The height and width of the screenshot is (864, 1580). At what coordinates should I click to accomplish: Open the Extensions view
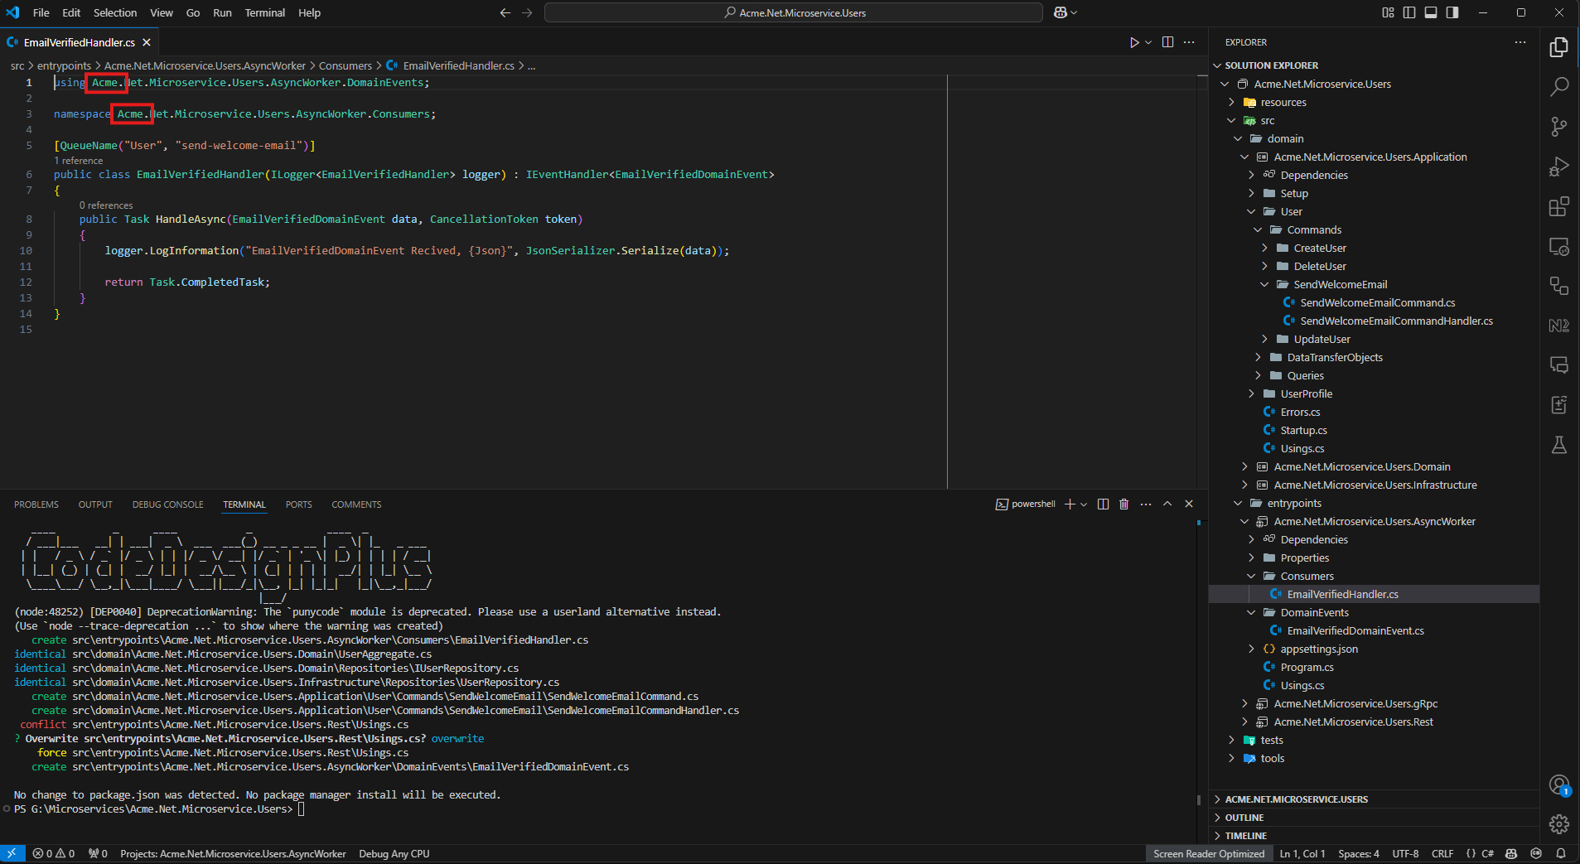[1558, 205]
